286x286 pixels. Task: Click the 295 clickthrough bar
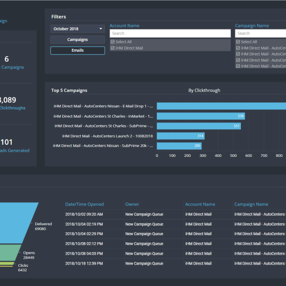pos(179,146)
